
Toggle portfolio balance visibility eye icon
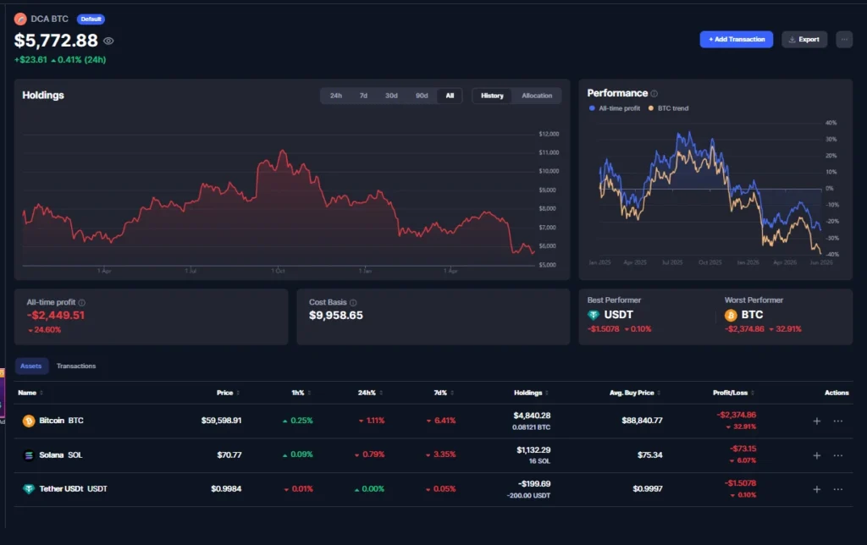point(109,41)
